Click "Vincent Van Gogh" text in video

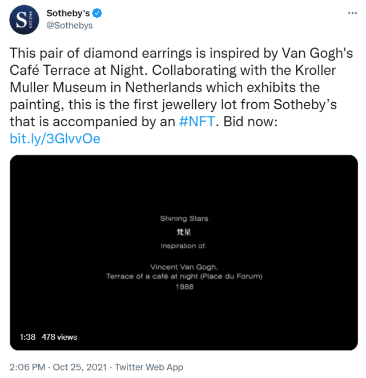coord(184,267)
